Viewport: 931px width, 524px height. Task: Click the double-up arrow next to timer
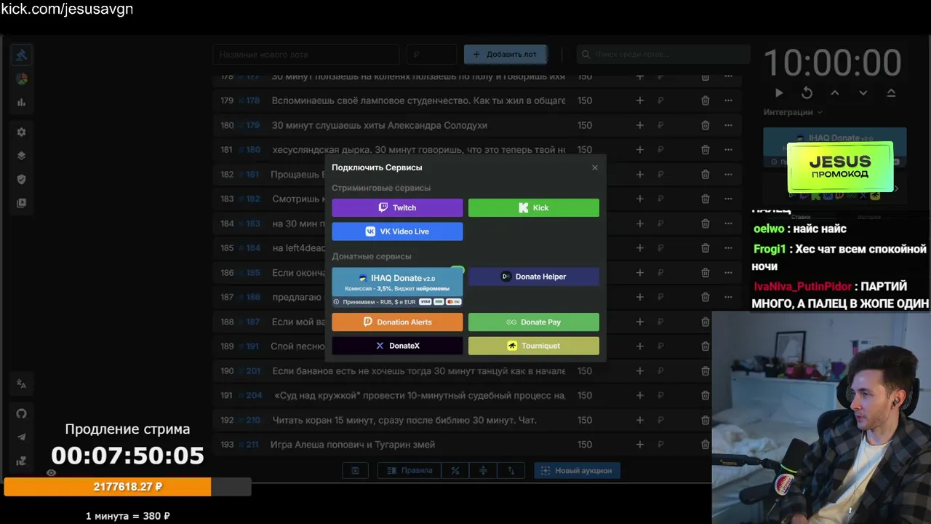891,93
